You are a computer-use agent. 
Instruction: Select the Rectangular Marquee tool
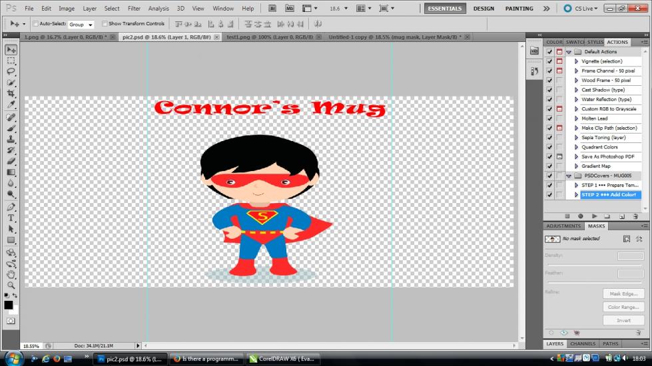pyautogui.click(x=11, y=61)
